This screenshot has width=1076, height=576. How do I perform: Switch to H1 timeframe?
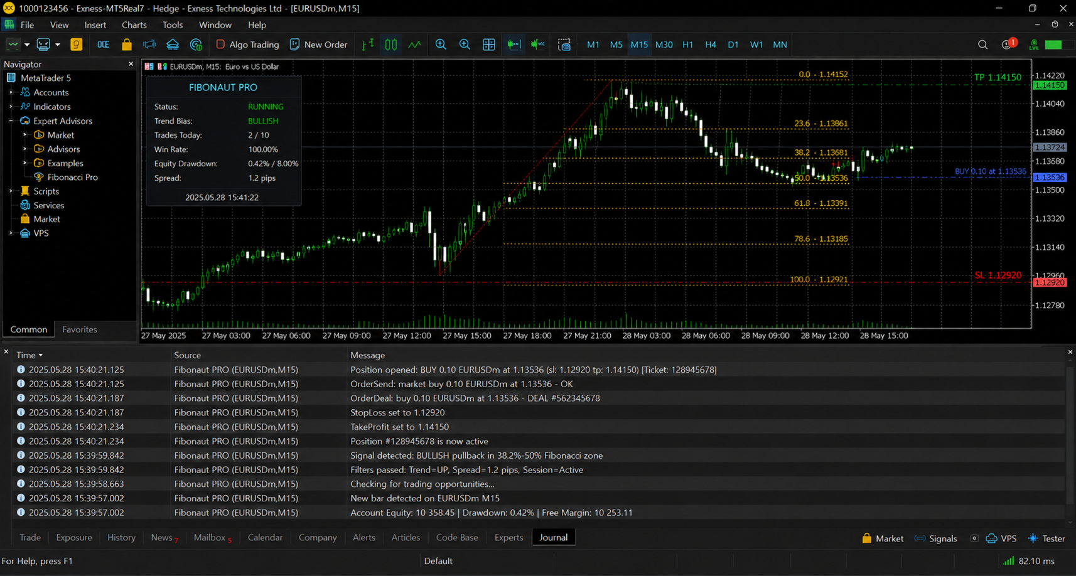(687, 45)
